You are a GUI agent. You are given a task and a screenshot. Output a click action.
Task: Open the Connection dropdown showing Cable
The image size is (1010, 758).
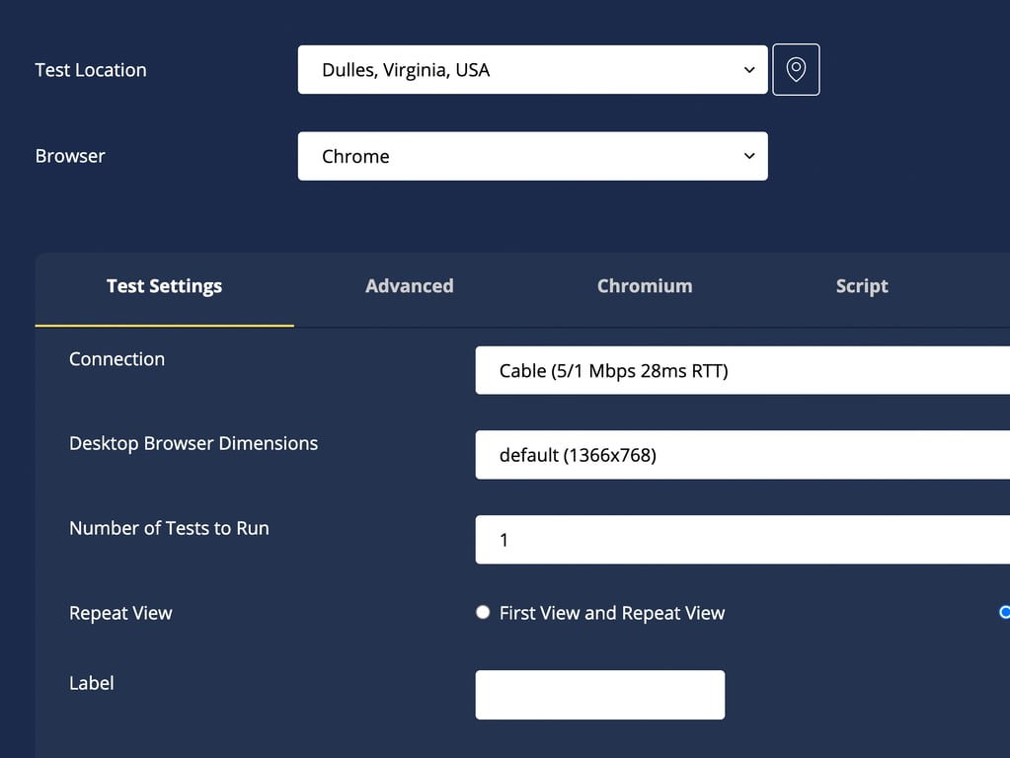[x=741, y=371]
